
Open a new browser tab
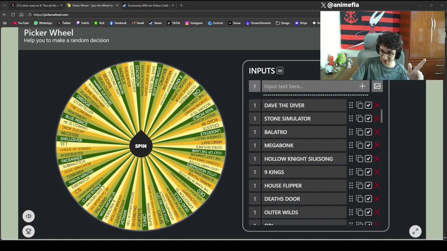pos(181,5)
